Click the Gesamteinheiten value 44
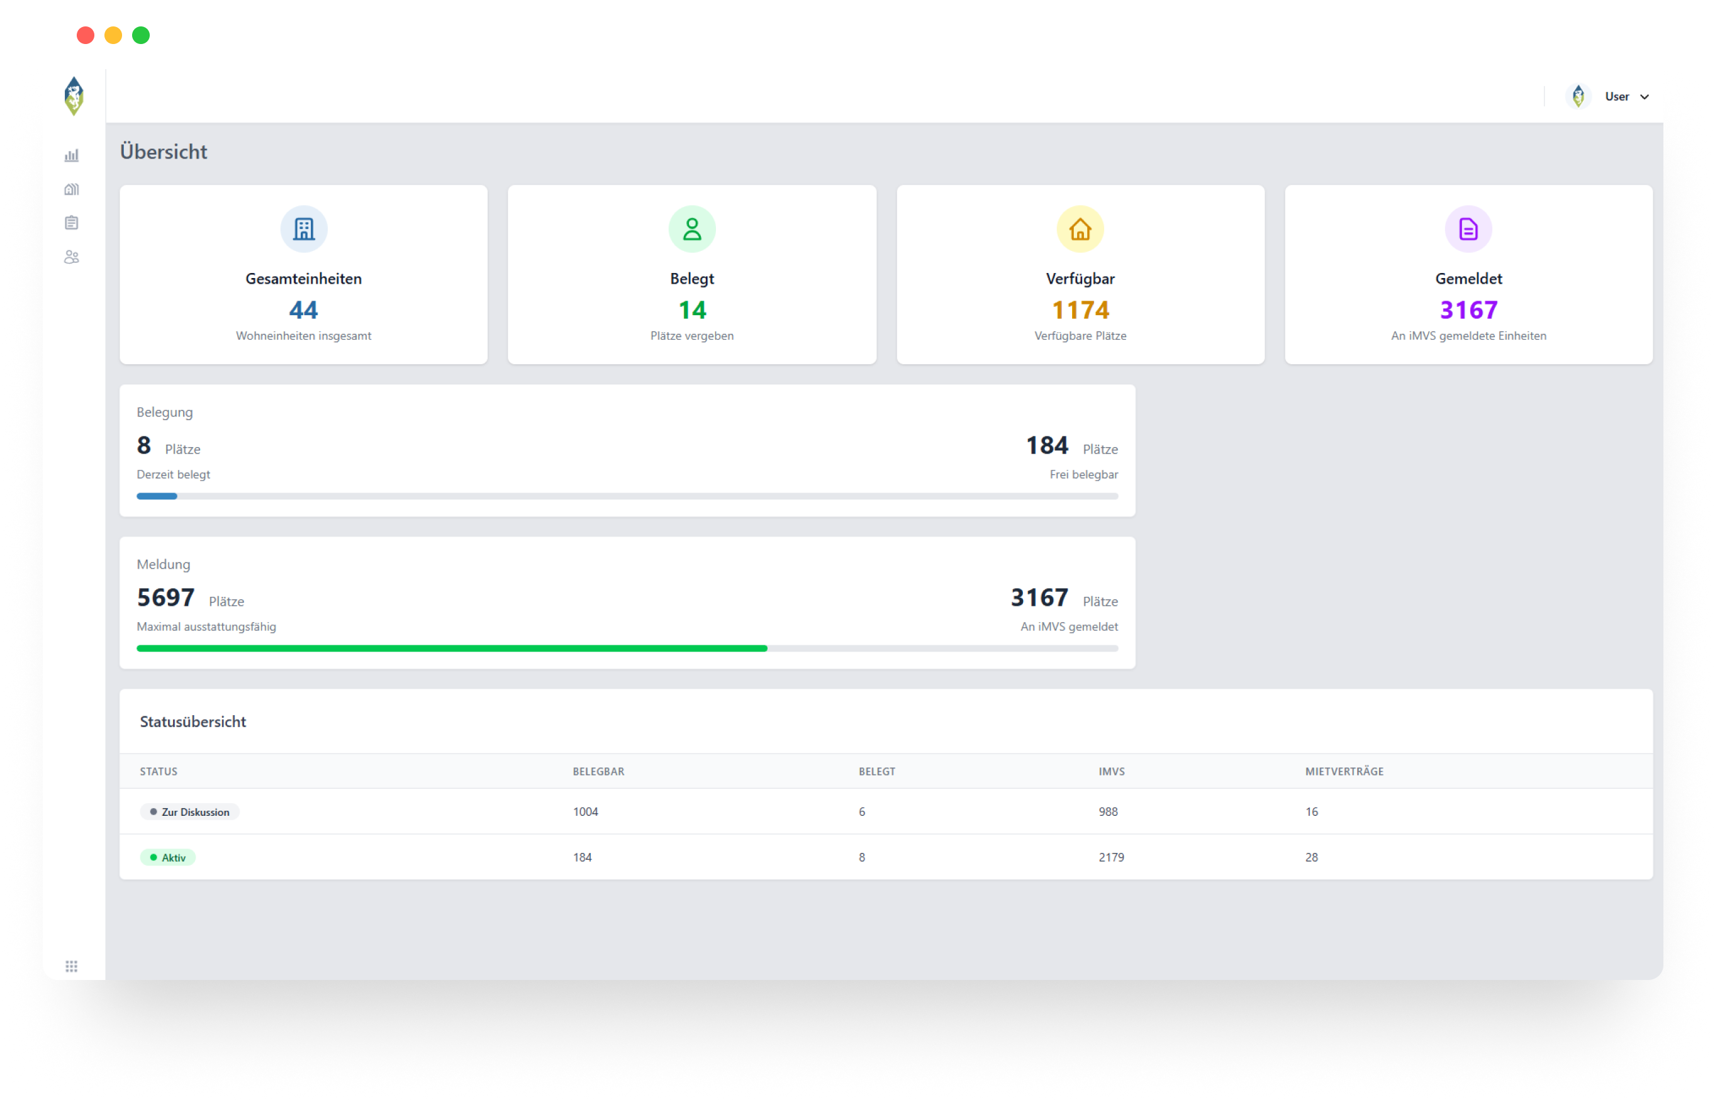This screenshot has width=1715, height=1102. click(x=303, y=310)
